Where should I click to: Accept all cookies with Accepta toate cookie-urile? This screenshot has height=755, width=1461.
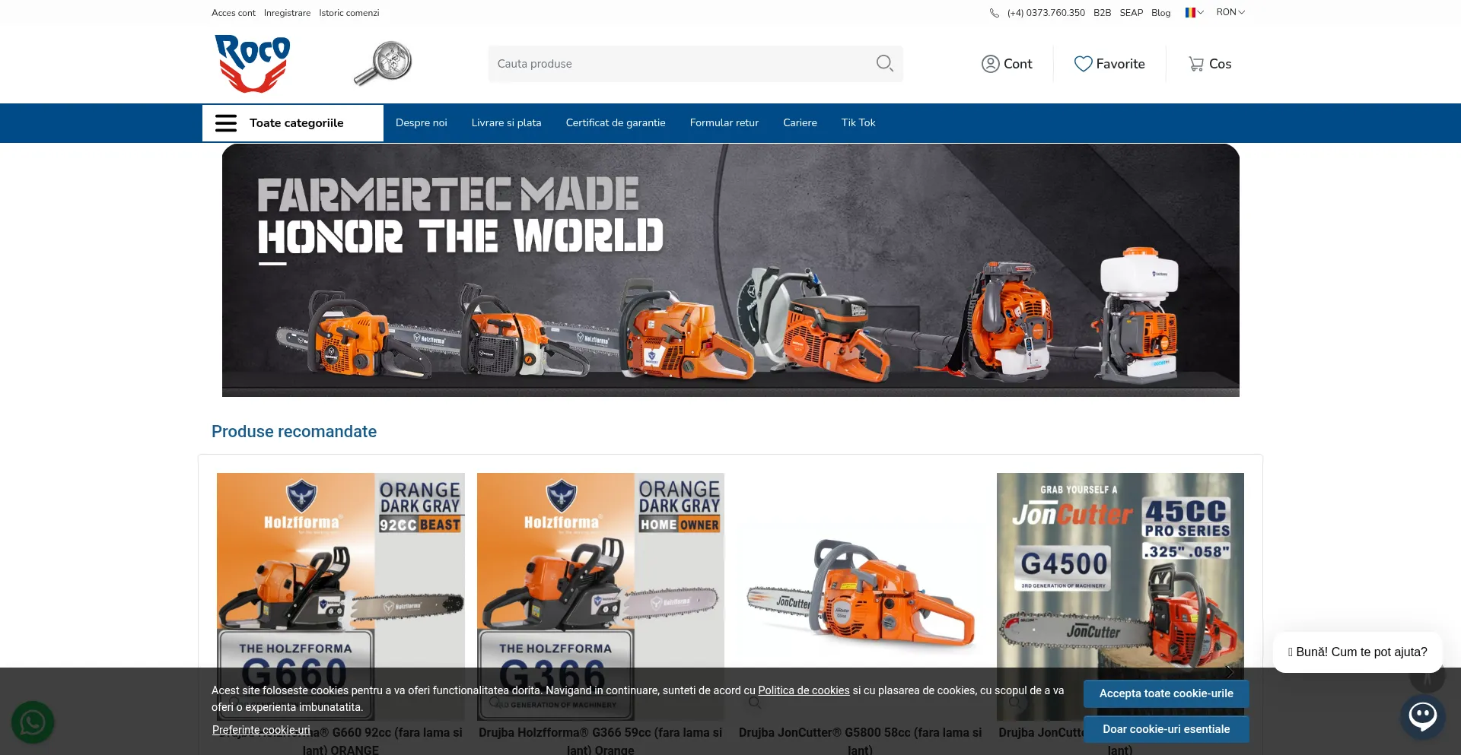[1166, 693]
